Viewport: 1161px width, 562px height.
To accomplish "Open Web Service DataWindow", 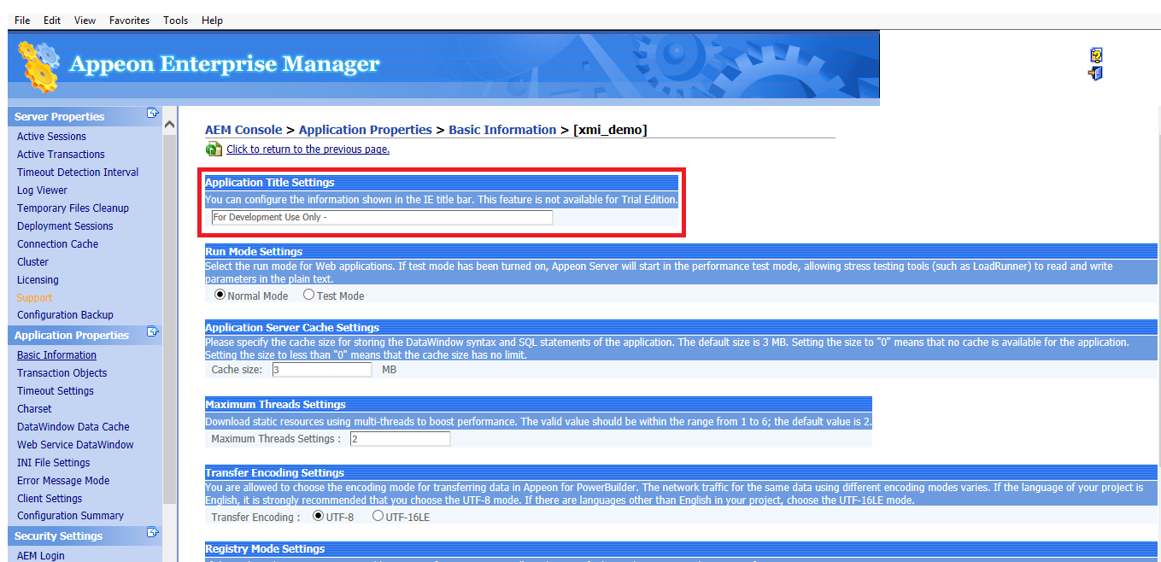I will (x=75, y=445).
